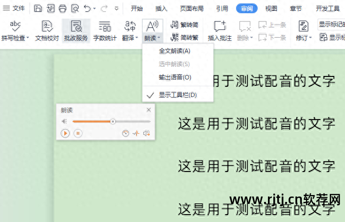Switch to the 视图 tab
Viewport: 345px width, 222px height.
(x=271, y=8)
